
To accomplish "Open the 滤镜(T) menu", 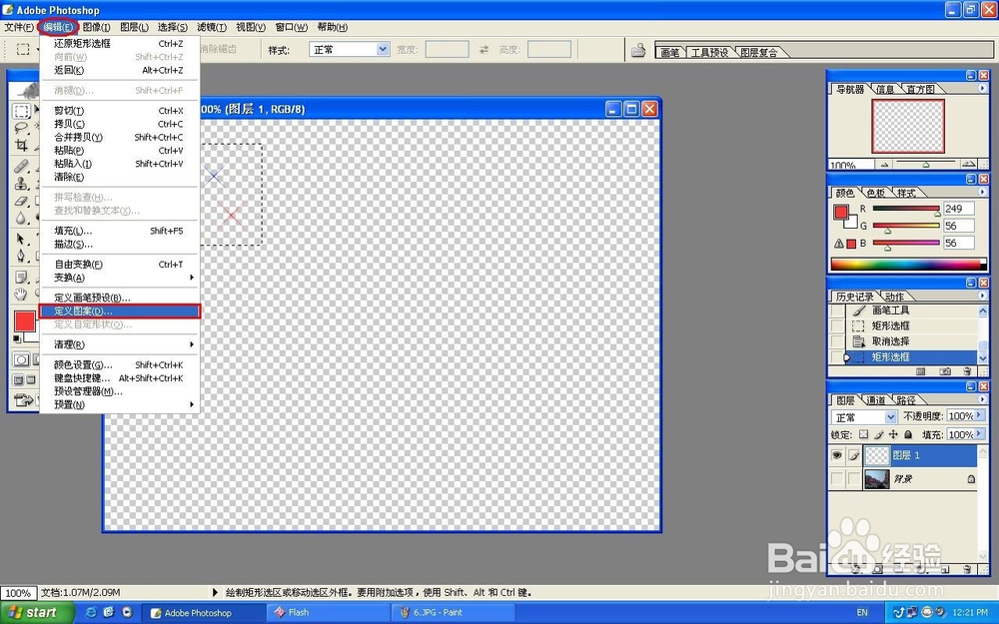I will (x=212, y=27).
